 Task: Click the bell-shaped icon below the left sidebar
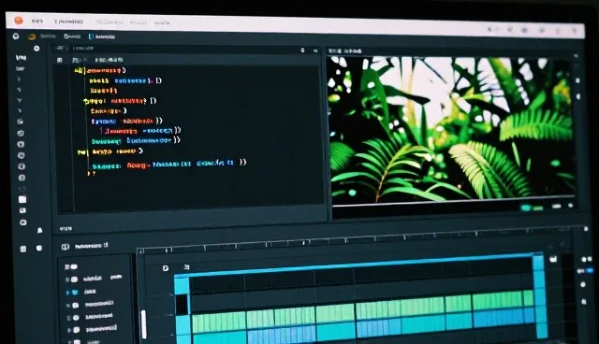(x=39, y=230)
